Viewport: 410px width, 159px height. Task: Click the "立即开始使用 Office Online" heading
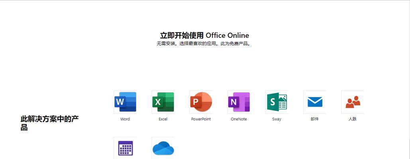[204, 35]
